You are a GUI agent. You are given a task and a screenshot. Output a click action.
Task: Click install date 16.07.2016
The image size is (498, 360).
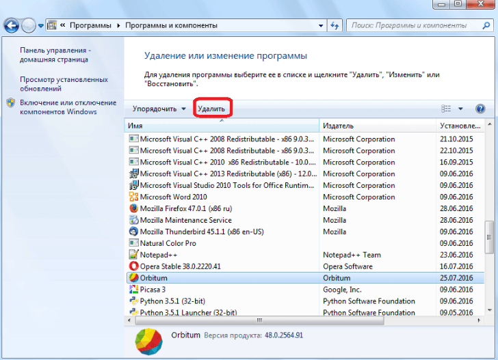click(x=456, y=266)
